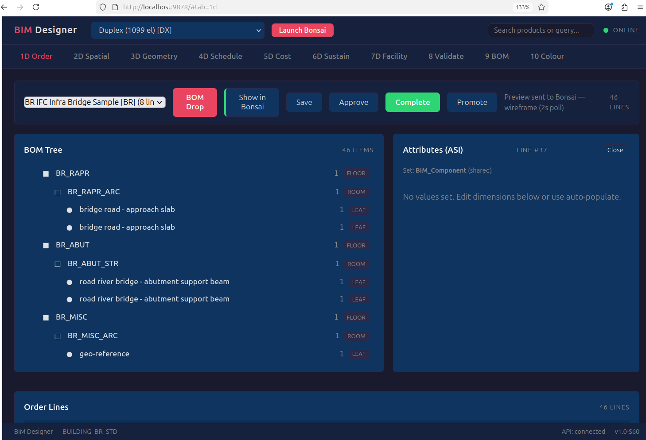Click the 133% zoom level control
This screenshot has width=646, height=440.
point(522,7)
